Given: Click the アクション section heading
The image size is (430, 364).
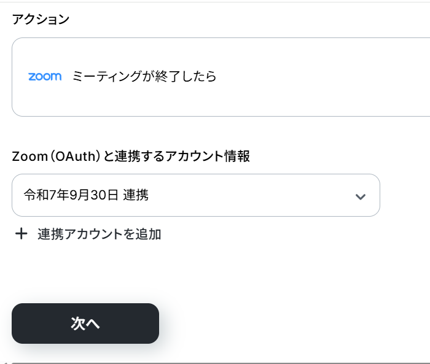Looking at the screenshot, I should 41,20.
